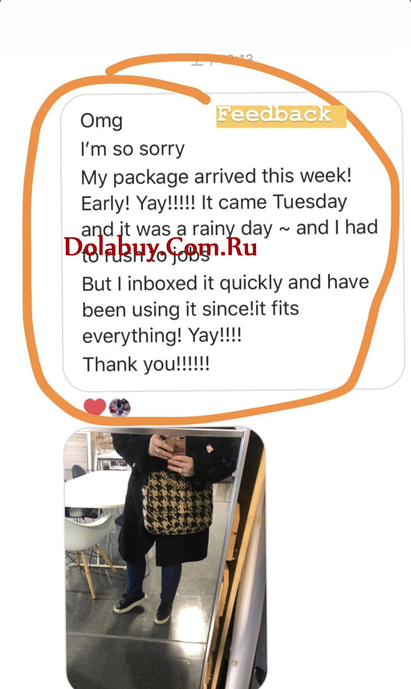Select the 'I'm so sorry' line

[133, 149]
